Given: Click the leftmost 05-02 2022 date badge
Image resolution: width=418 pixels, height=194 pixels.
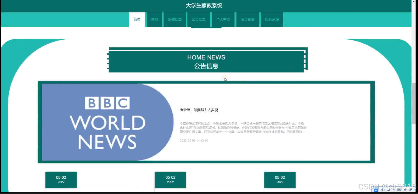Looking at the screenshot, I should pyautogui.click(x=61, y=180).
